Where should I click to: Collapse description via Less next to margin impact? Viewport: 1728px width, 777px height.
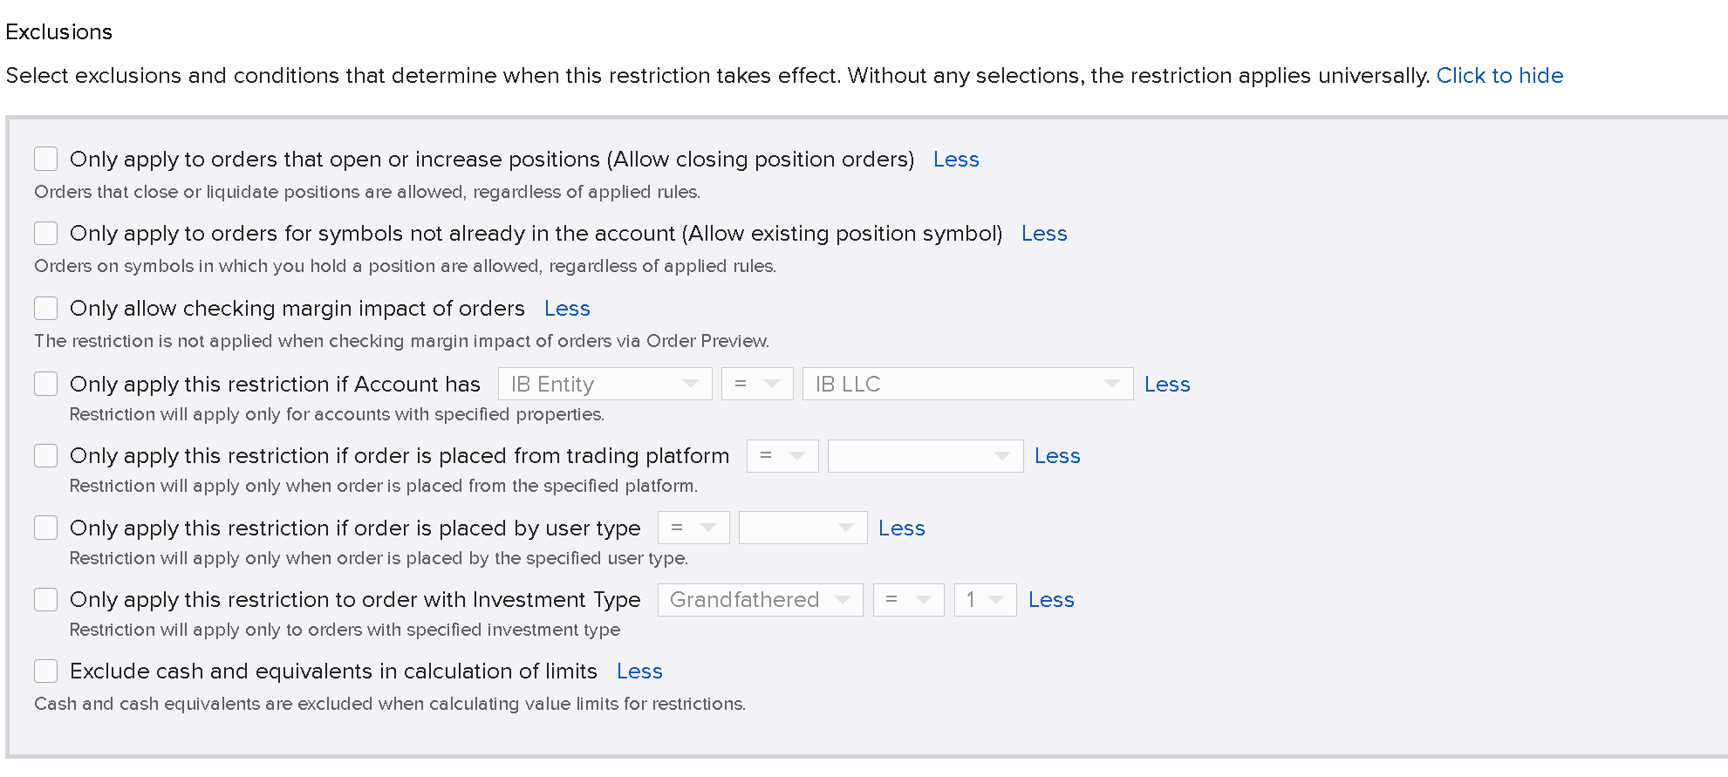point(567,309)
